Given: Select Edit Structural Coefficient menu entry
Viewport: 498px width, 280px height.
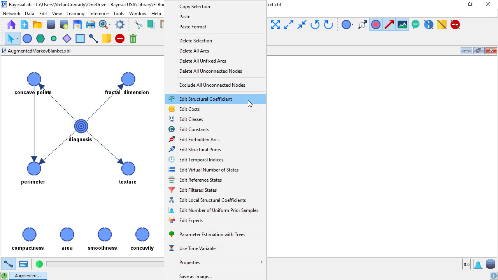Looking at the screenshot, I should point(205,99).
